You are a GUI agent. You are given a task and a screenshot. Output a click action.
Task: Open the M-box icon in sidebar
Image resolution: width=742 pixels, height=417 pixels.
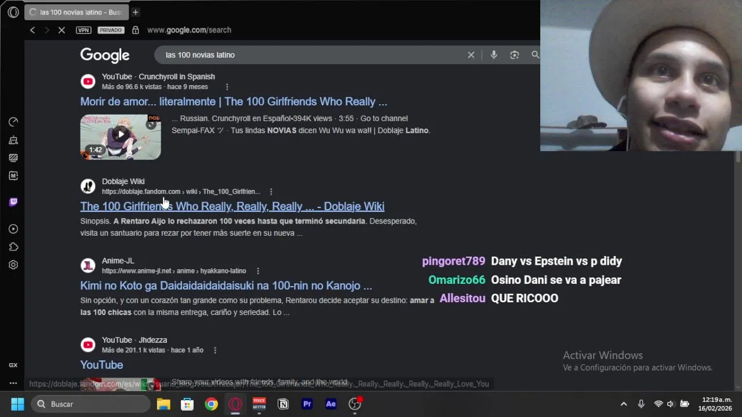(x=13, y=175)
